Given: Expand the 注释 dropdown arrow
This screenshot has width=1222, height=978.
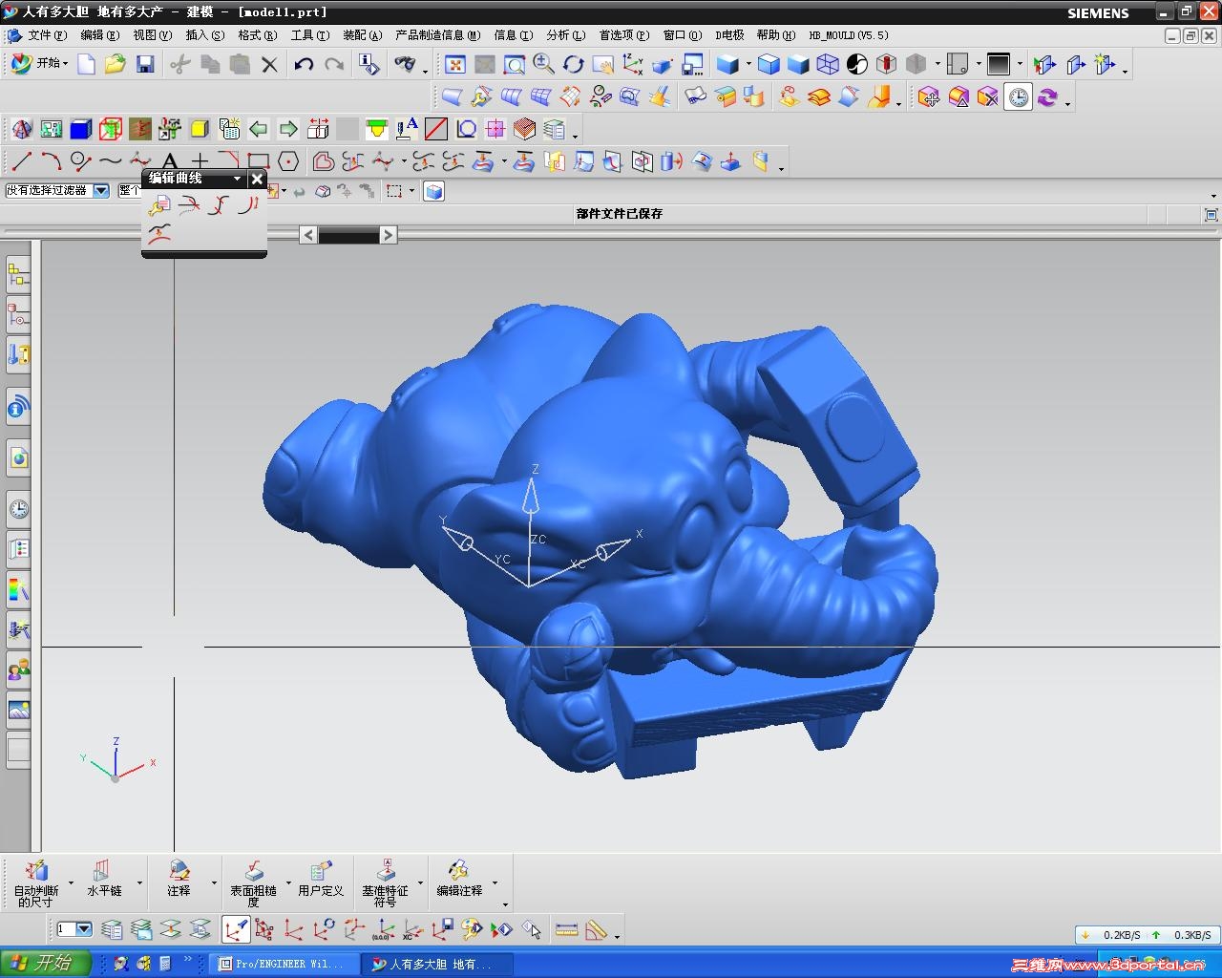Looking at the screenshot, I should coord(214,883).
